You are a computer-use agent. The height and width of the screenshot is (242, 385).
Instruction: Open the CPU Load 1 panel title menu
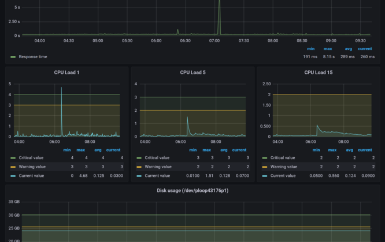(x=66, y=73)
